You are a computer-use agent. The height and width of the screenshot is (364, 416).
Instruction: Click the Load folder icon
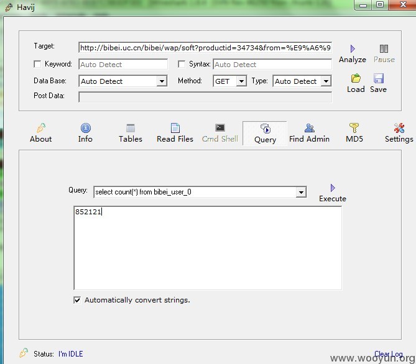[x=356, y=78]
